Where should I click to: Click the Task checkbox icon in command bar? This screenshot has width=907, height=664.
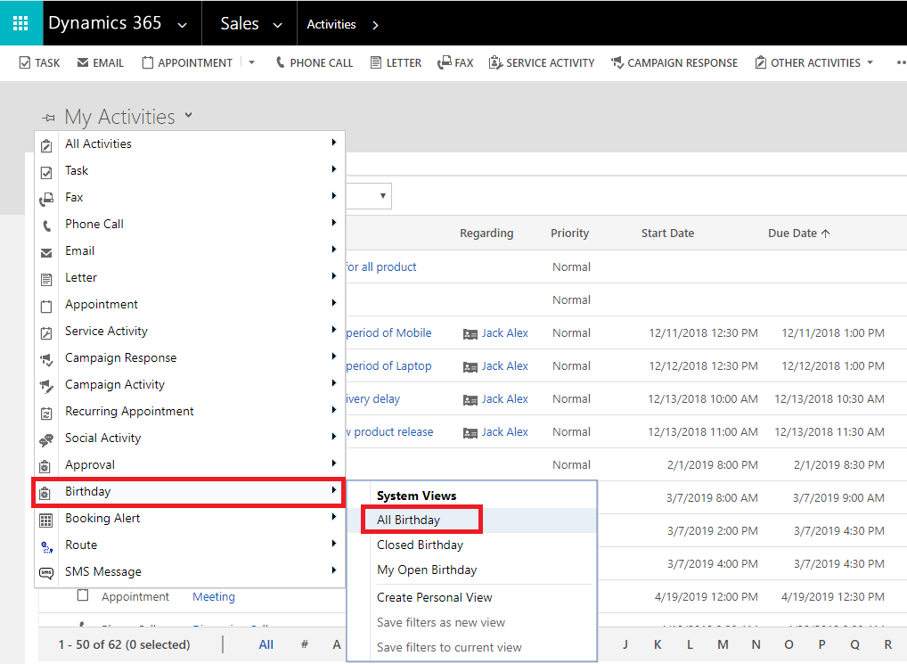click(25, 62)
